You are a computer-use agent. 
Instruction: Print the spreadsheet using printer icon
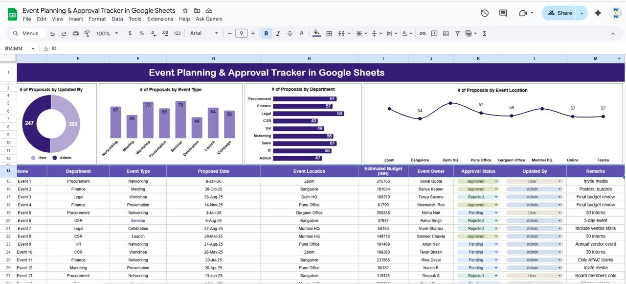(76, 33)
